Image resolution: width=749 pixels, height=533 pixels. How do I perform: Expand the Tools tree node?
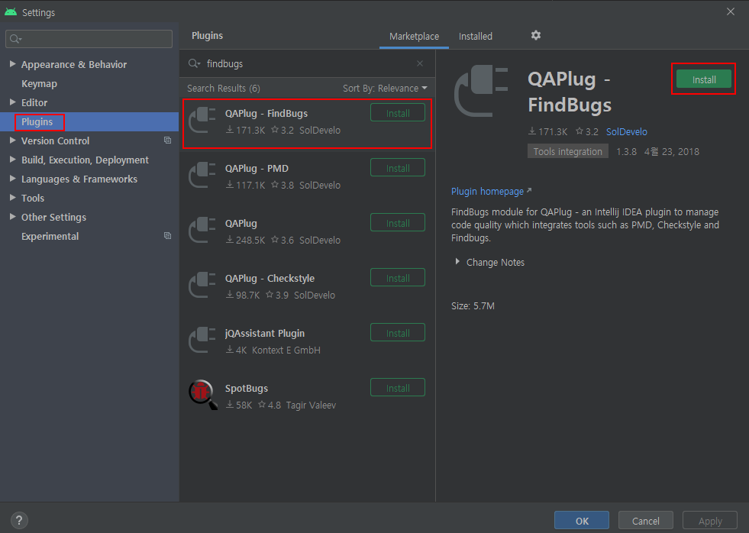click(13, 198)
